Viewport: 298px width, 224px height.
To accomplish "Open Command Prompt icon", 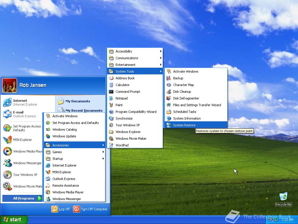I will point(111,92).
